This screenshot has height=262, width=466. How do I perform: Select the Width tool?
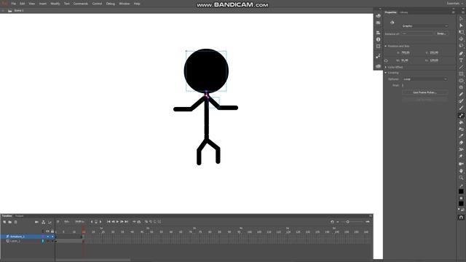click(x=461, y=149)
